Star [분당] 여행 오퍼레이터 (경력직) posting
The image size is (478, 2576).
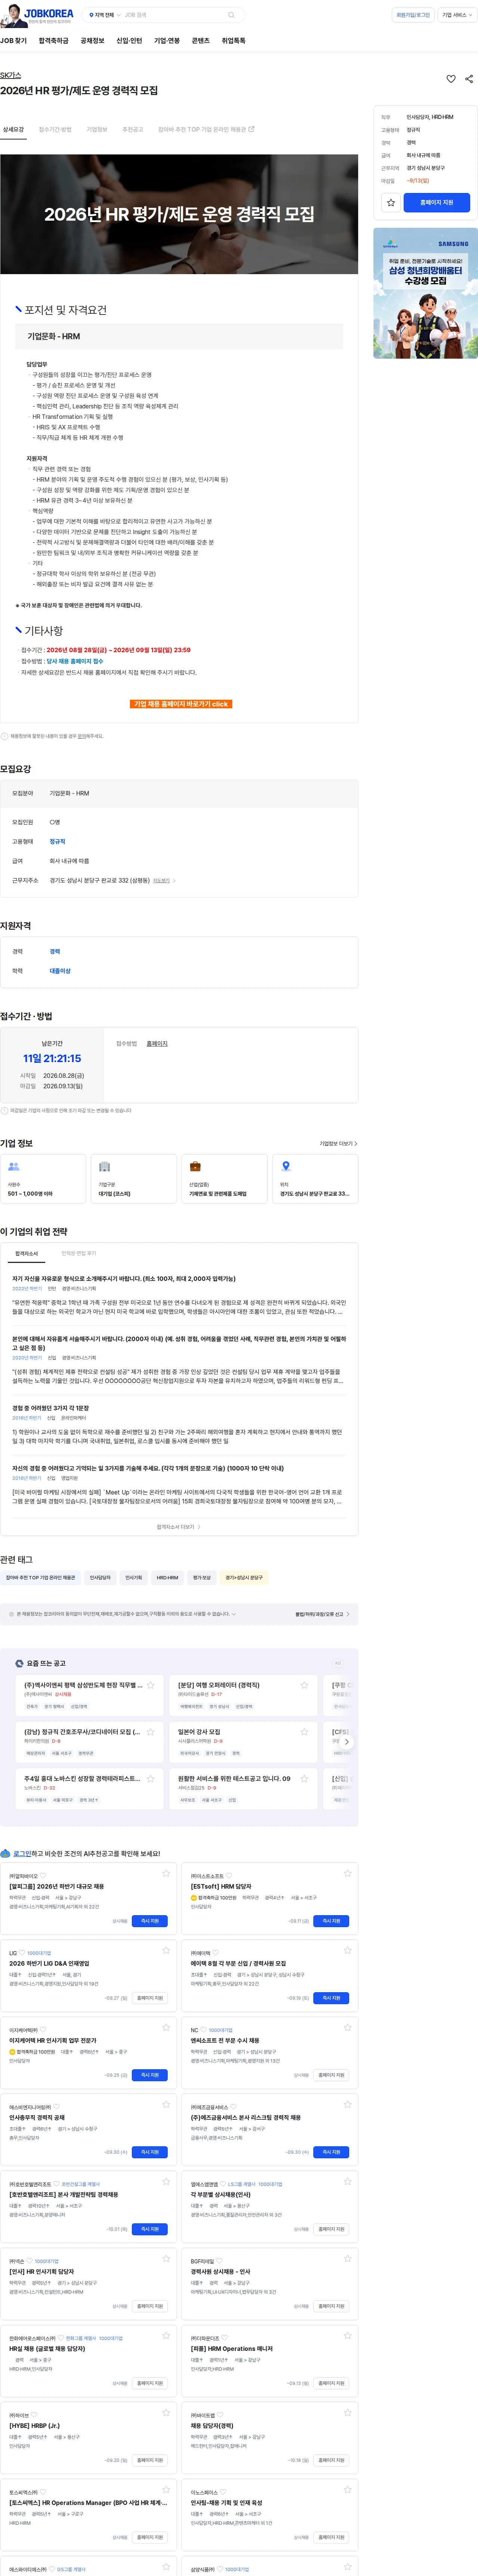point(304,1685)
